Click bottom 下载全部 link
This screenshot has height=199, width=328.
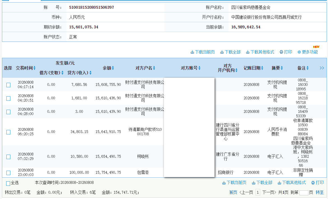[x=262, y=183]
